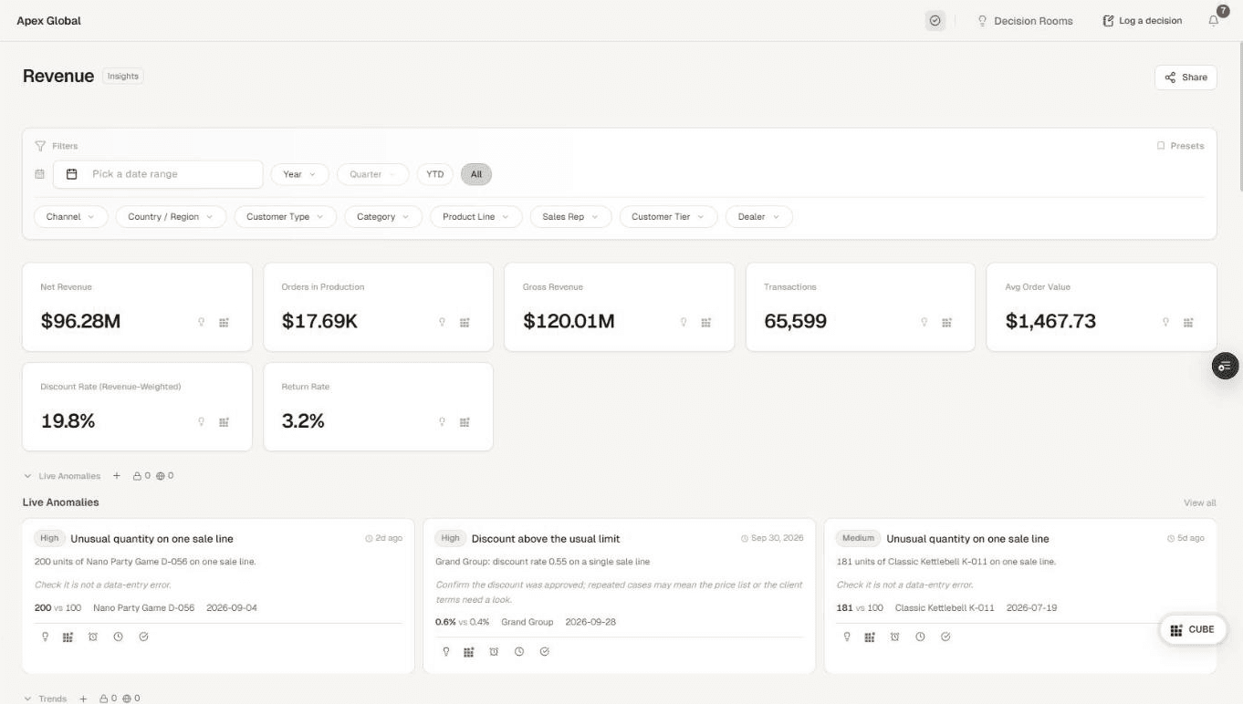Click the Share button
The image size is (1243, 704).
coord(1186,78)
